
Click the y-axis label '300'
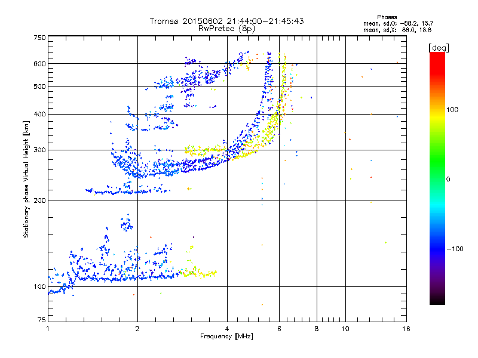tap(39, 150)
